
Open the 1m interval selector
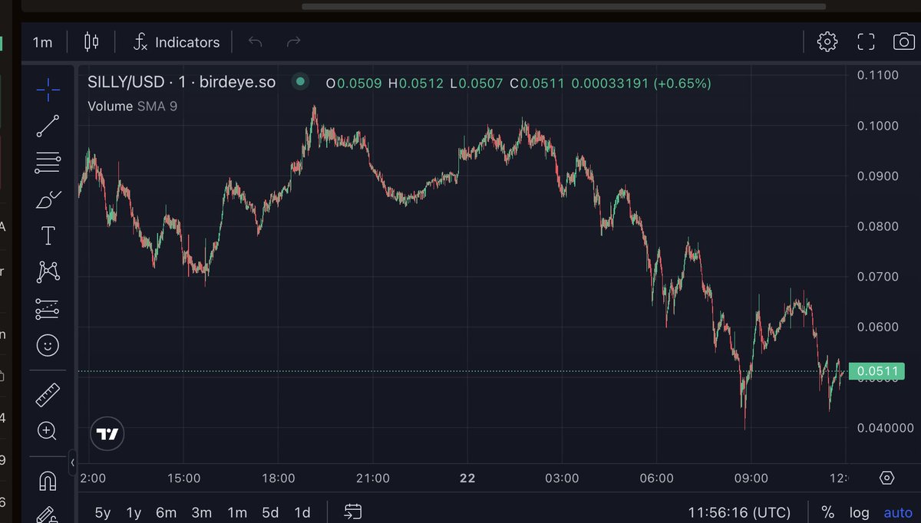(x=42, y=42)
